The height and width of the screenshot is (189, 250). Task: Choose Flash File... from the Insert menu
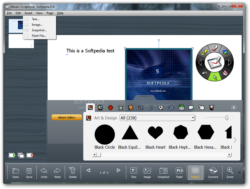click(x=39, y=36)
